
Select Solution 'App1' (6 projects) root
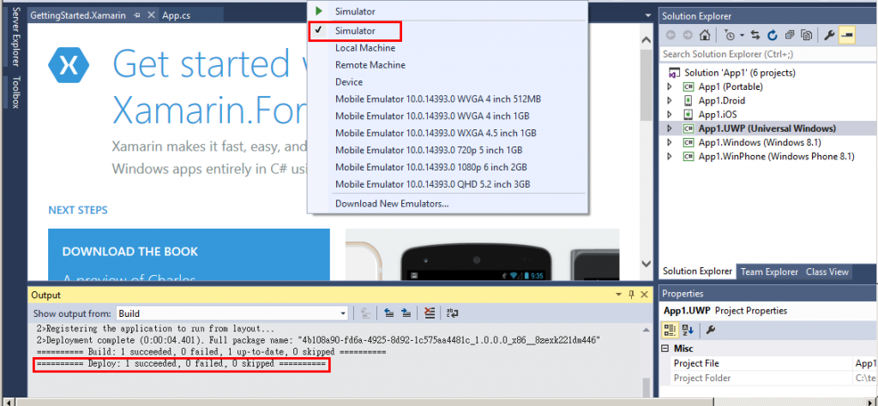739,73
